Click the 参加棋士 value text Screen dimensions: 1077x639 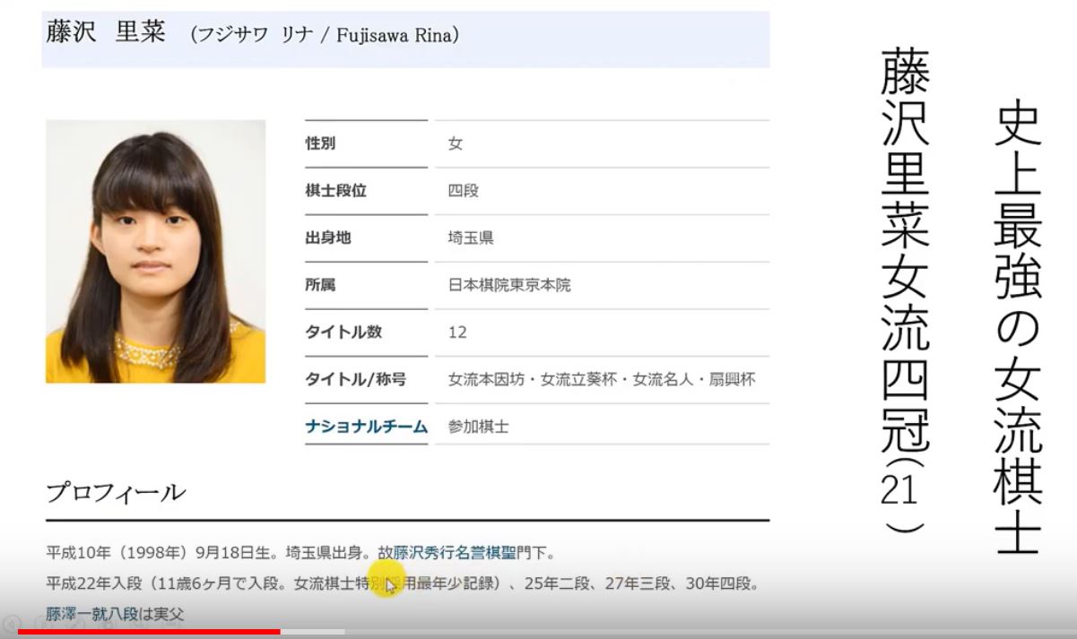point(478,427)
